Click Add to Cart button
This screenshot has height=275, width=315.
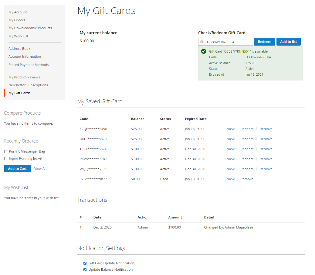(x=17, y=169)
